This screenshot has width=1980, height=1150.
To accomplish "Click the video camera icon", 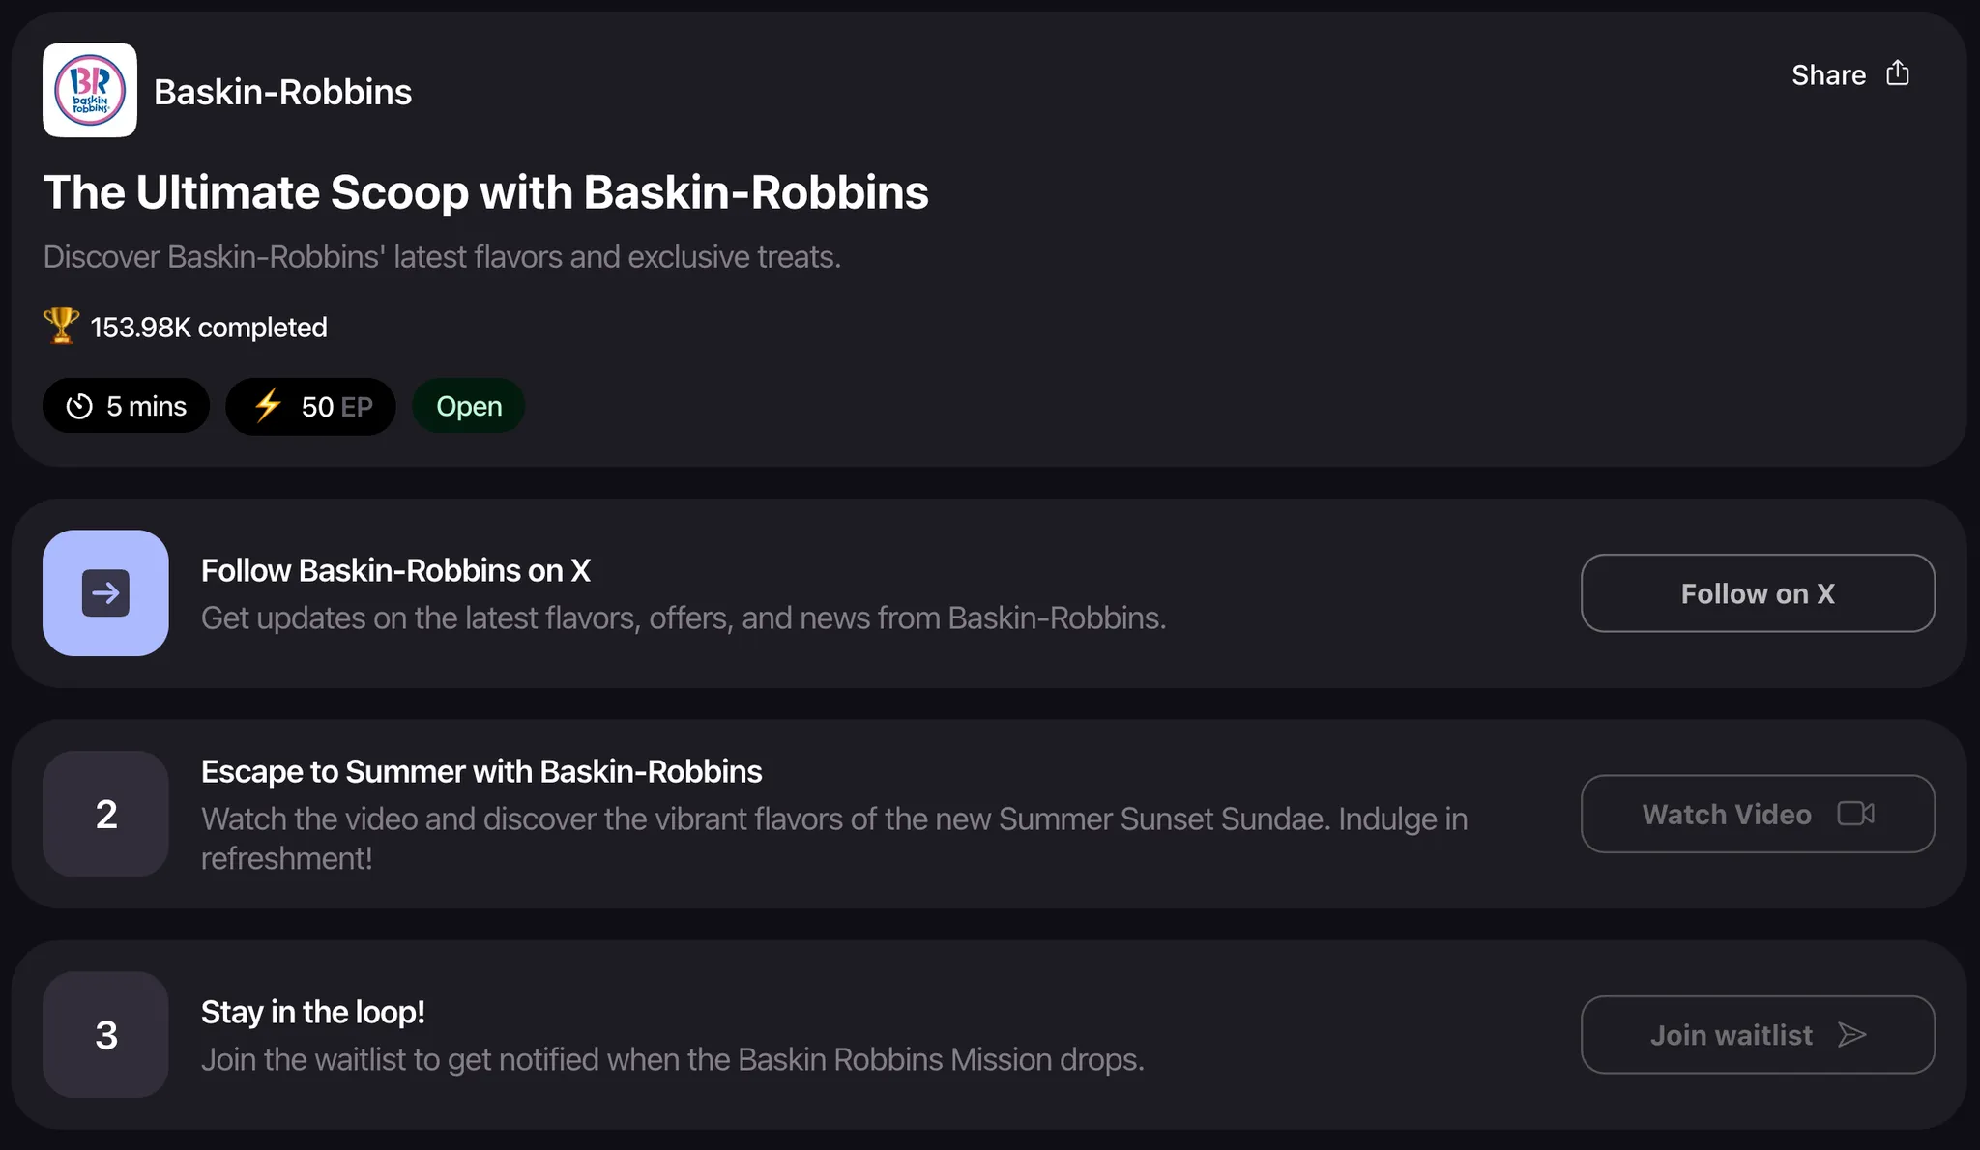I will (x=1855, y=814).
